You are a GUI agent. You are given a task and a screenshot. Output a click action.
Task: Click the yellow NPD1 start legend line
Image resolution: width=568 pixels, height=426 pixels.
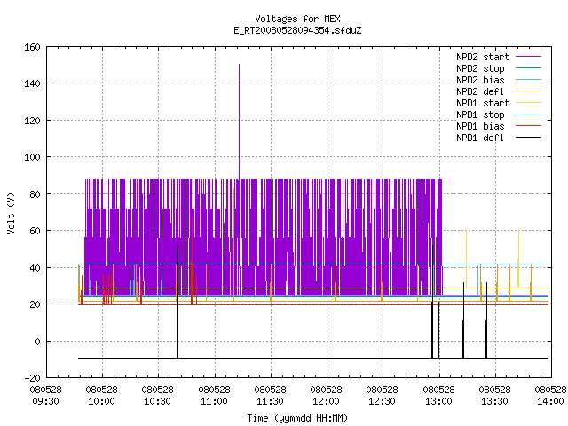[528, 103]
